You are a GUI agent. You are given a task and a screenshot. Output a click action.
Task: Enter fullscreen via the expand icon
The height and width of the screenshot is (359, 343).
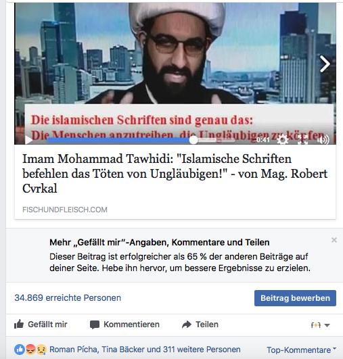pos(303,139)
